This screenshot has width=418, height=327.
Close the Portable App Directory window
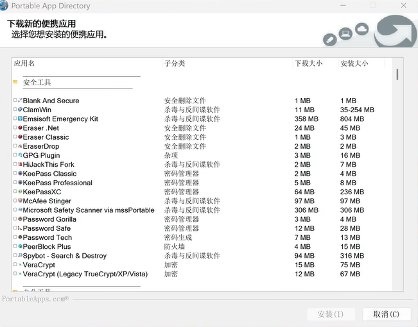tap(404, 5)
